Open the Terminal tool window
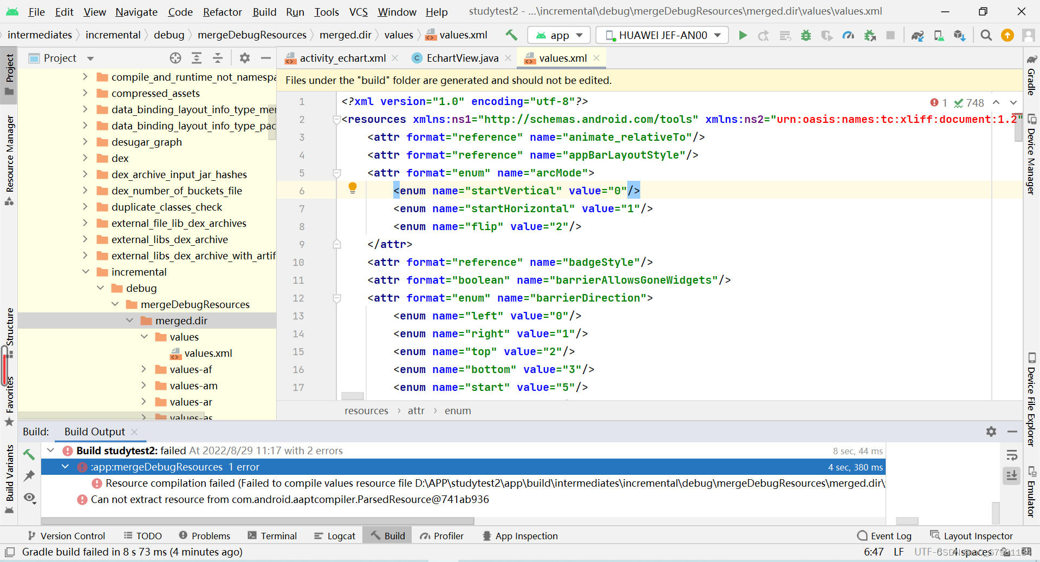This screenshot has height=562, width=1040. [x=278, y=535]
